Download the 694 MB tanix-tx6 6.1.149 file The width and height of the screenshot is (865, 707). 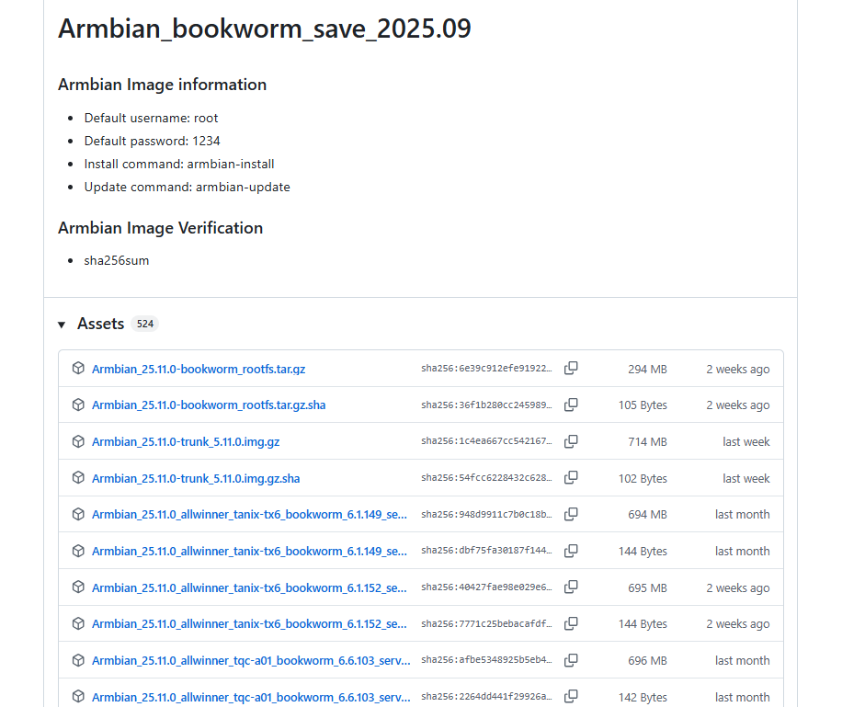coord(249,514)
